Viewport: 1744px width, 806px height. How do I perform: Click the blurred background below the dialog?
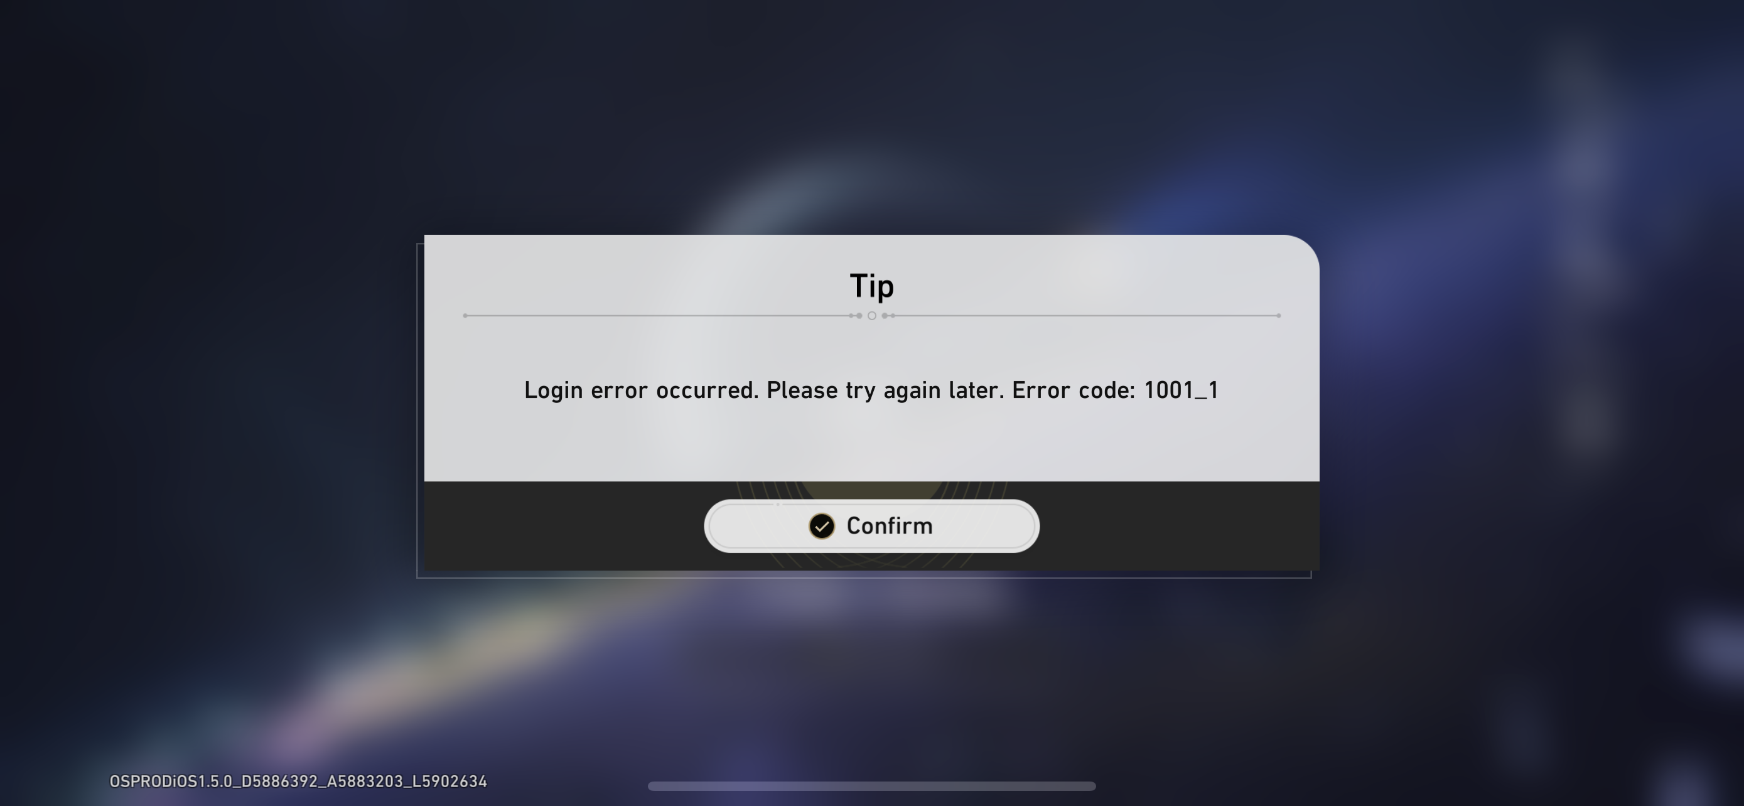(871, 677)
